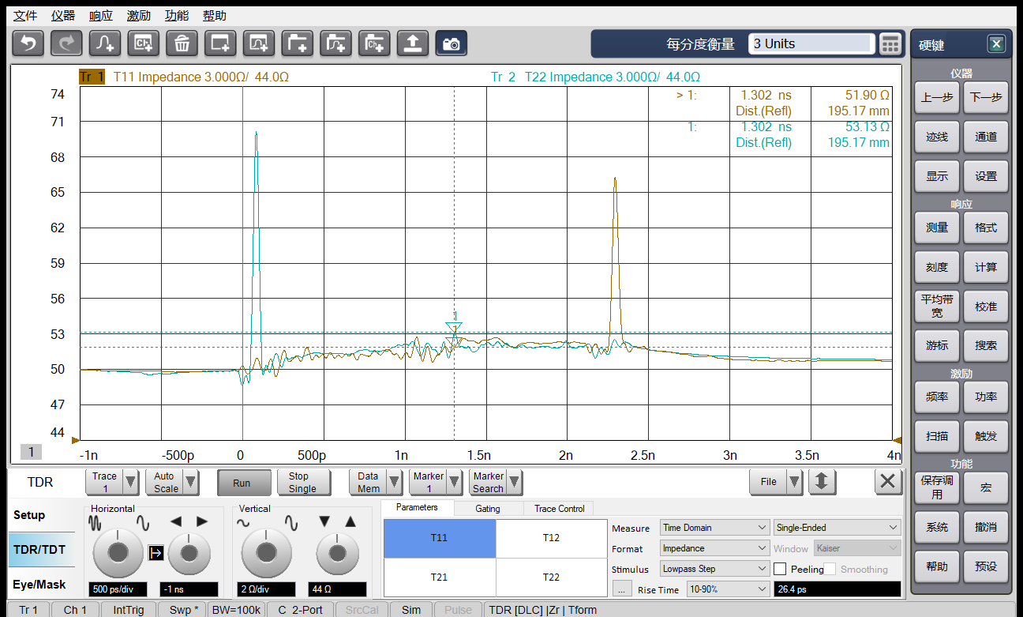
Task: Click the Horizontal right arrow
Action: tap(202, 521)
